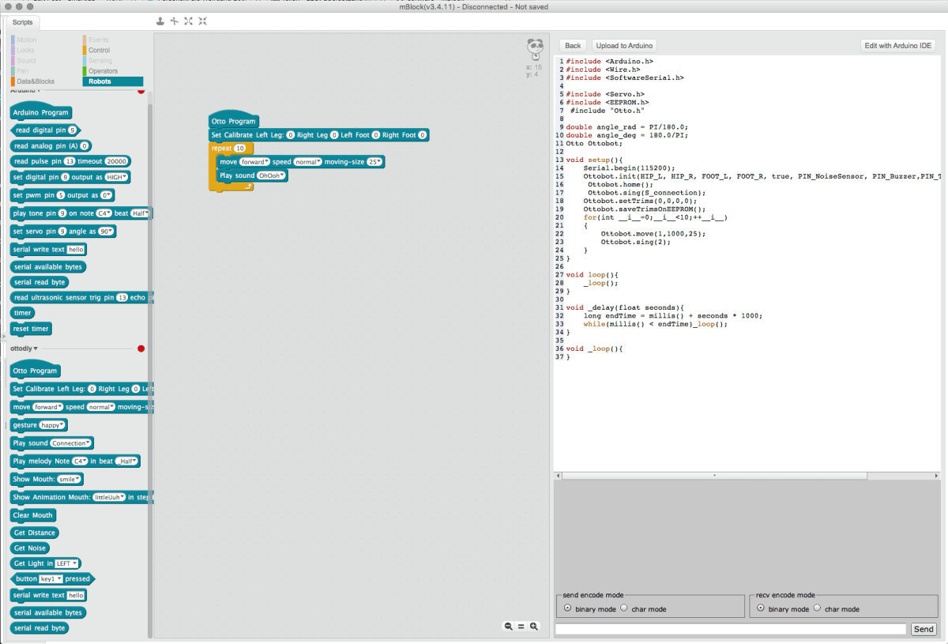Zoom out the scripts canvas
Viewport: 948px width, 644px height.
coord(509,627)
